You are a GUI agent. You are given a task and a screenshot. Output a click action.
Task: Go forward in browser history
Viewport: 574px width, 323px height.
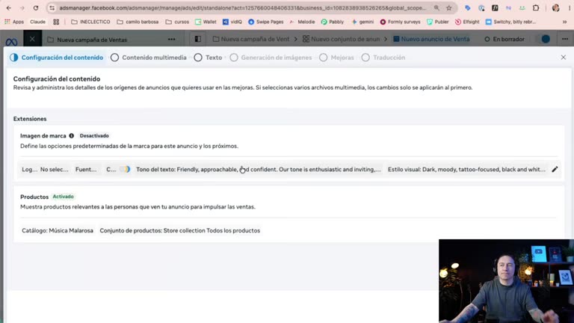(22, 7)
